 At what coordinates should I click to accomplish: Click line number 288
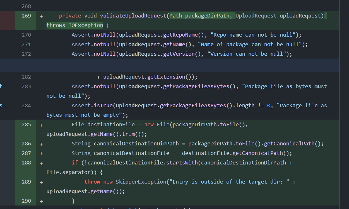pyautogui.click(x=26, y=163)
